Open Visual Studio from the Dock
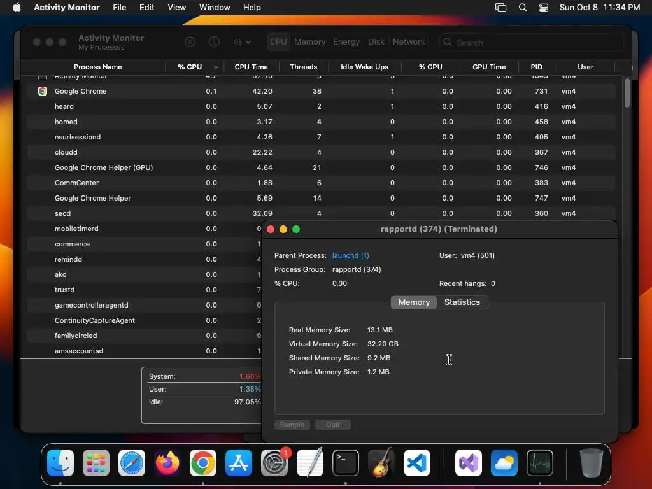The height and width of the screenshot is (489, 652). tap(469, 463)
